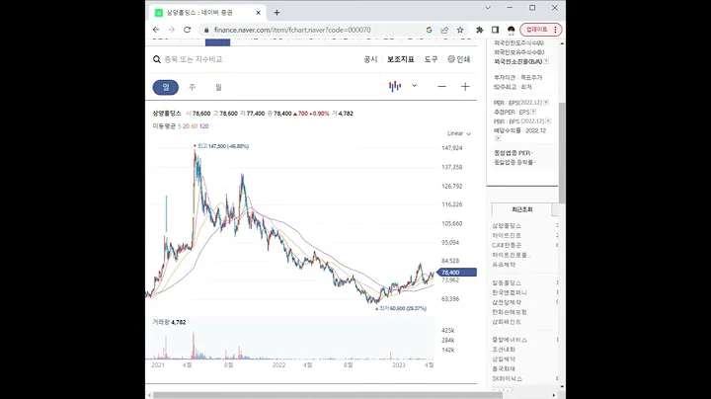Select the 삼양홀딩스 네이버 증권 browser tab
Screen dimensions: 711x399
(x=207, y=13)
